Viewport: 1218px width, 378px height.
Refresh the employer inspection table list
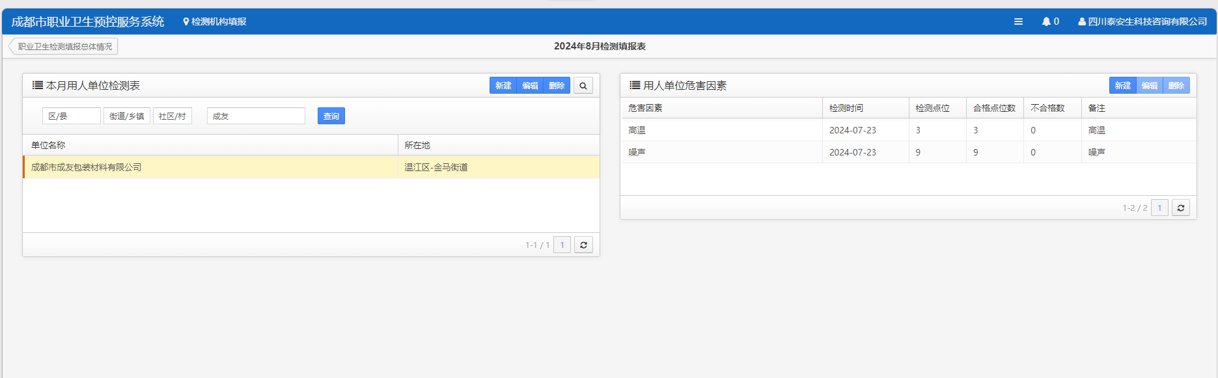point(583,245)
